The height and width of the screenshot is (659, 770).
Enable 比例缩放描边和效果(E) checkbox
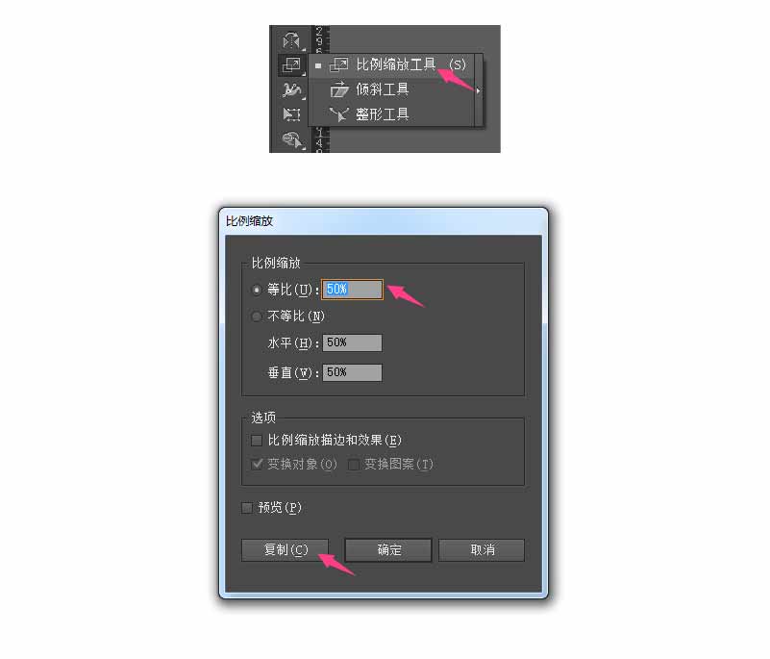point(257,441)
